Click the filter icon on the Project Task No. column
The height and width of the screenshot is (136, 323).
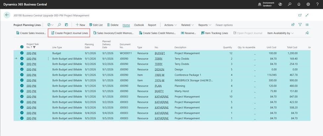point(34,47)
